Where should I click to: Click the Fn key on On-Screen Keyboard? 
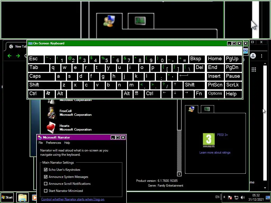point(200,94)
